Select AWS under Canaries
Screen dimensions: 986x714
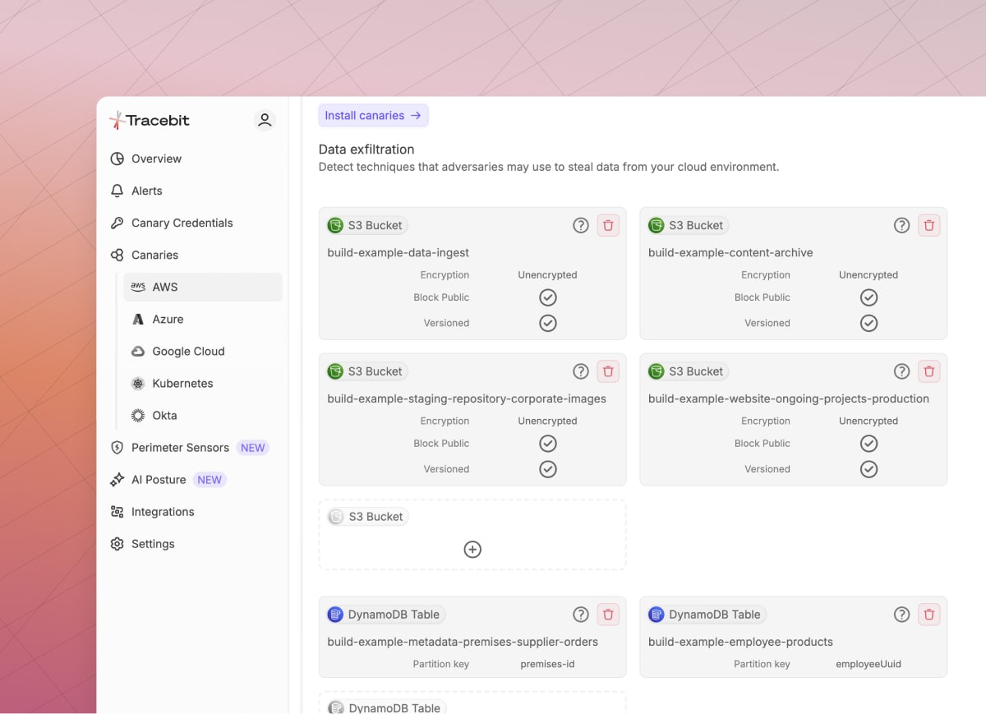tap(203, 287)
